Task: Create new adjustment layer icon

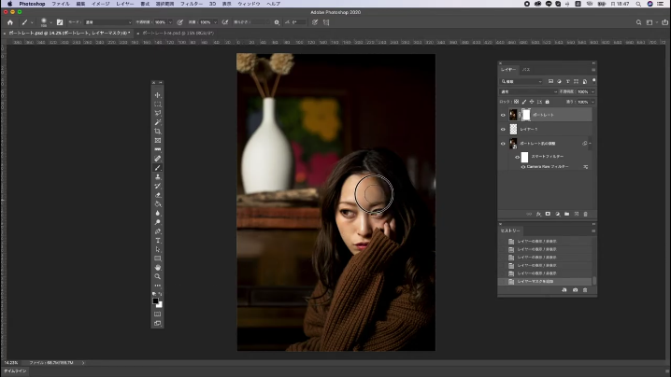Action: (x=557, y=214)
